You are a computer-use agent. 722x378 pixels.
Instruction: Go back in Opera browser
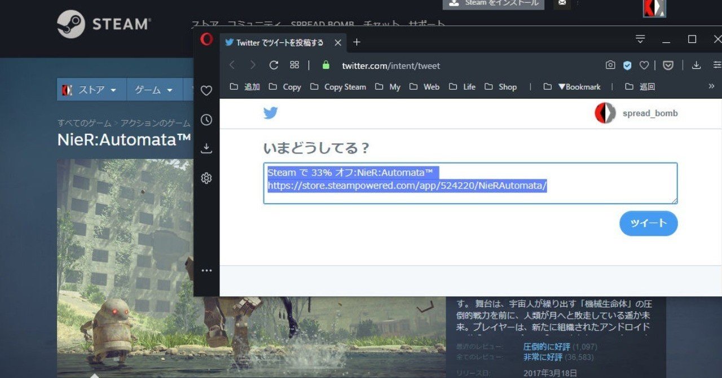click(x=232, y=65)
